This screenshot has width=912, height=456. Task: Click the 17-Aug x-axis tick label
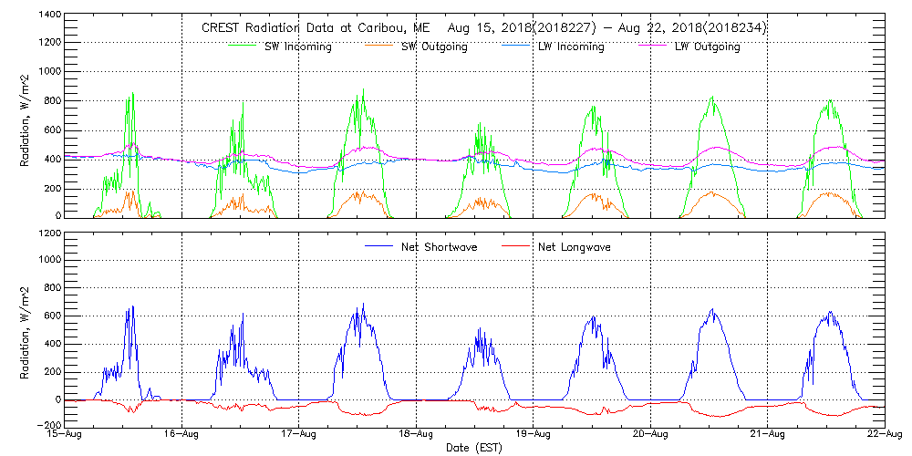click(300, 435)
